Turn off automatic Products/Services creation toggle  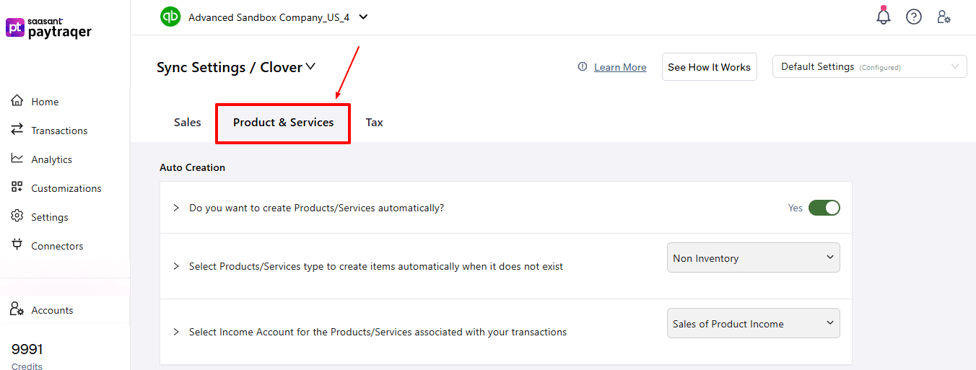[824, 208]
